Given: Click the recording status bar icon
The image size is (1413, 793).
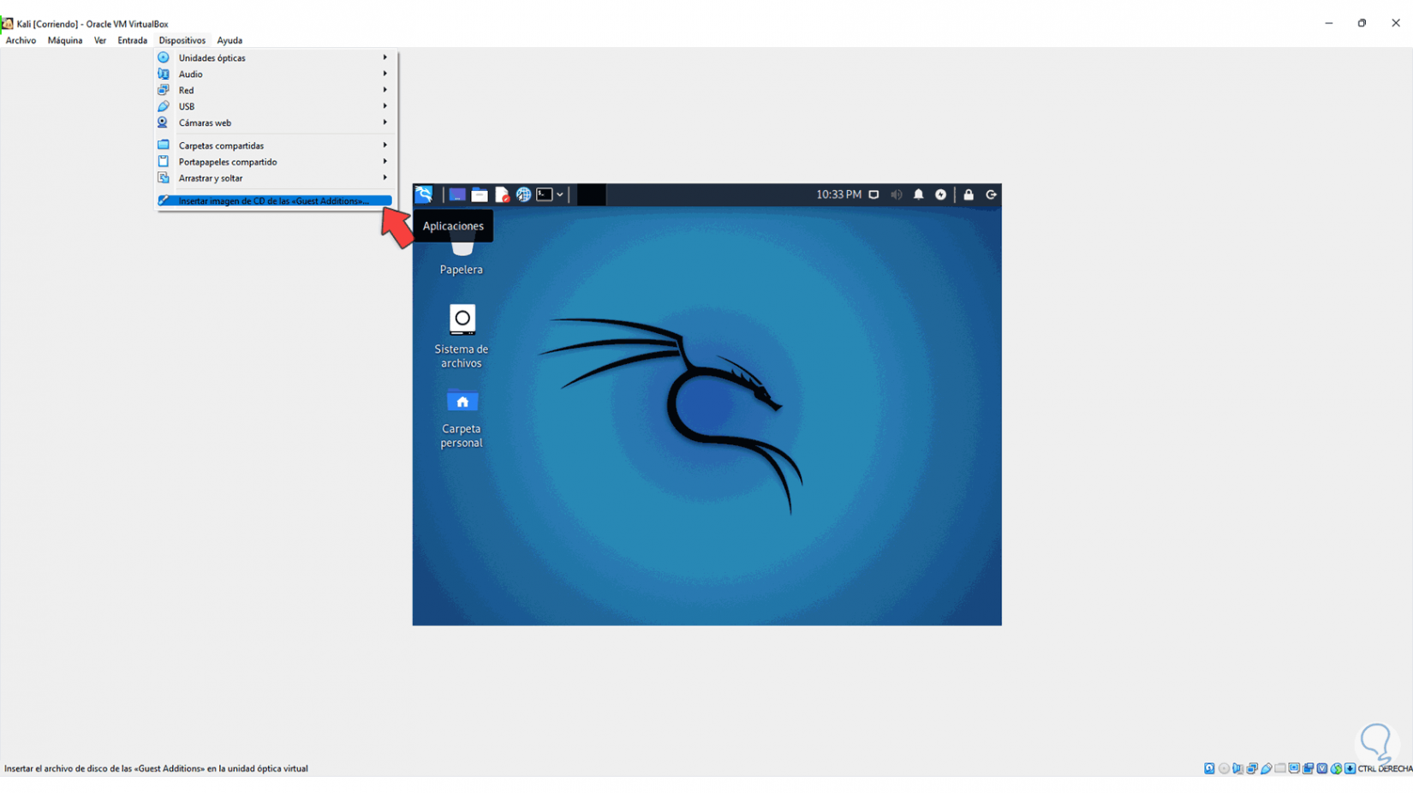Looking at the screenshot, I should tap(1309, 768).
